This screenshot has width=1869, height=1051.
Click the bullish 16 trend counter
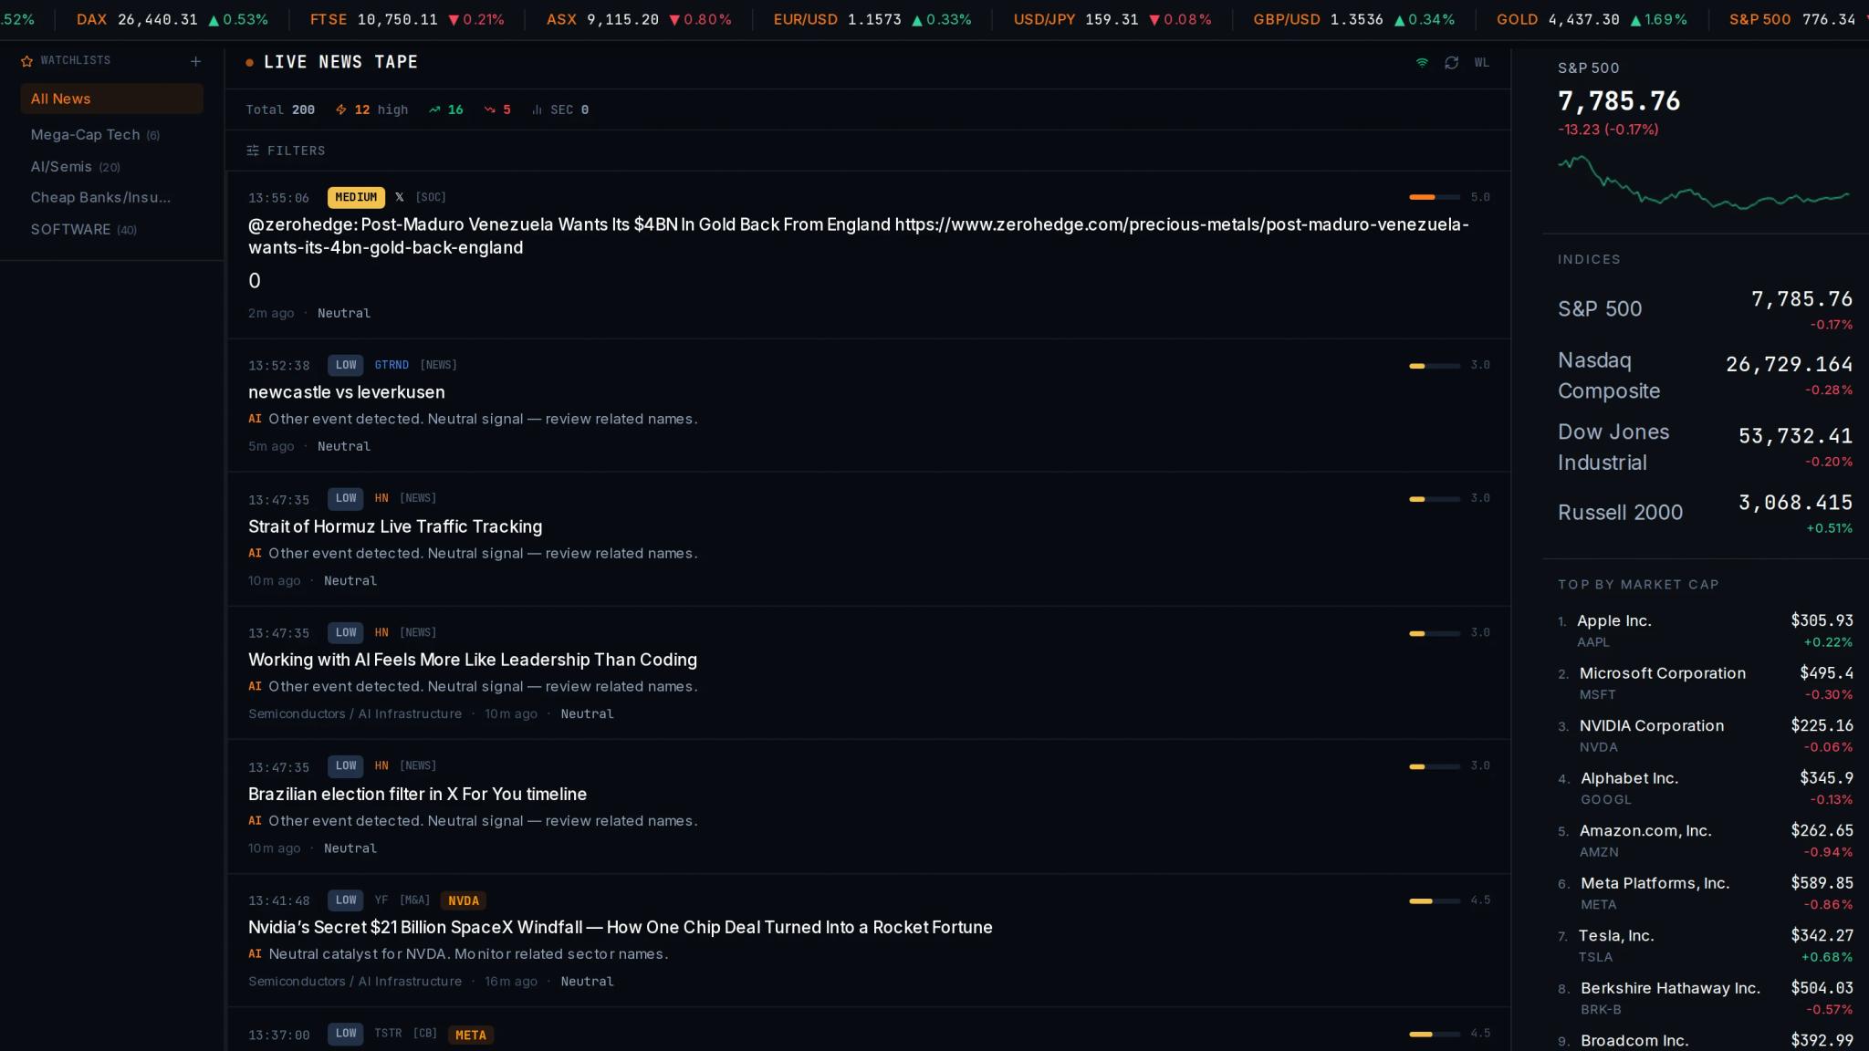(x=446, y=109)
